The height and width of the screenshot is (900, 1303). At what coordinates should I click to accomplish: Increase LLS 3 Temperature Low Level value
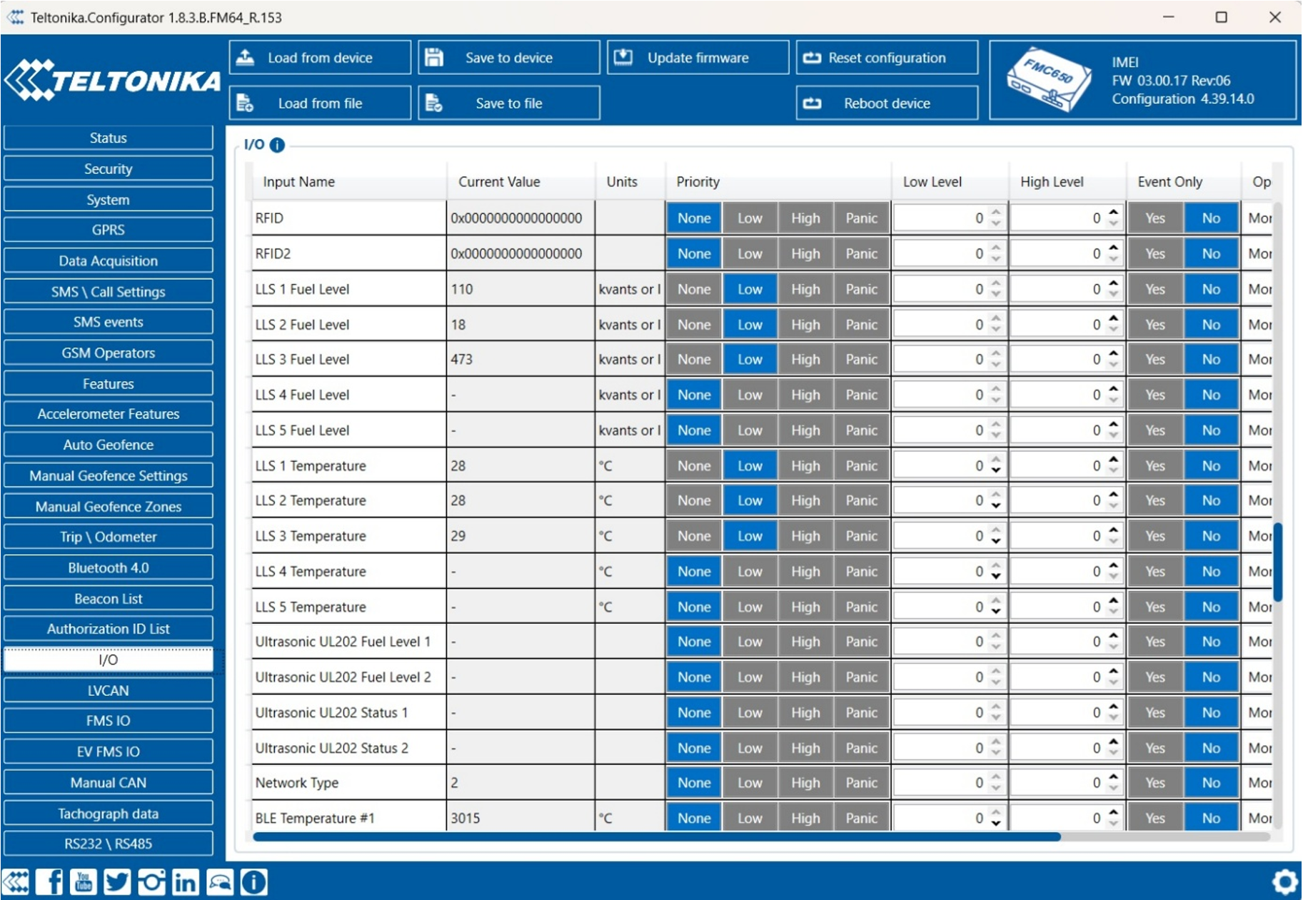point(996,530)
